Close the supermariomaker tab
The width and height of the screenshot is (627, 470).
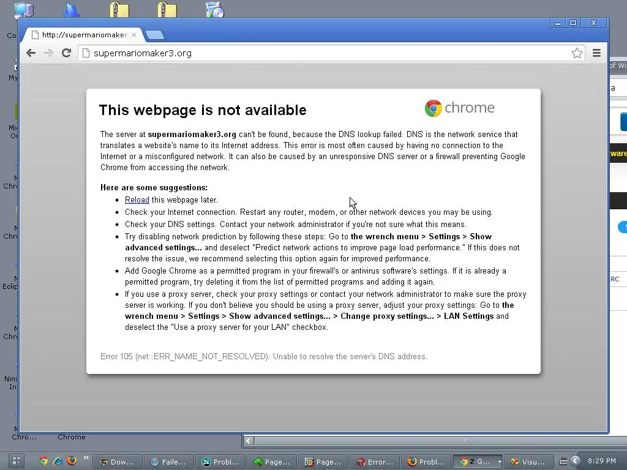click(x=134, y=35)
